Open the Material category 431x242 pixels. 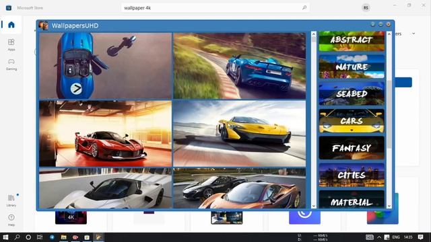(352, 200)
